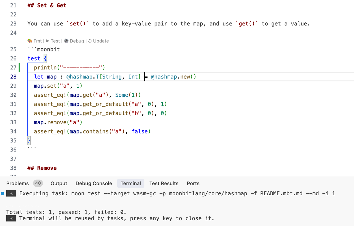The width and height of the screenshot is (354, 226).
Task: Click line number 26 in the gutter
Action: coord(13,58)
